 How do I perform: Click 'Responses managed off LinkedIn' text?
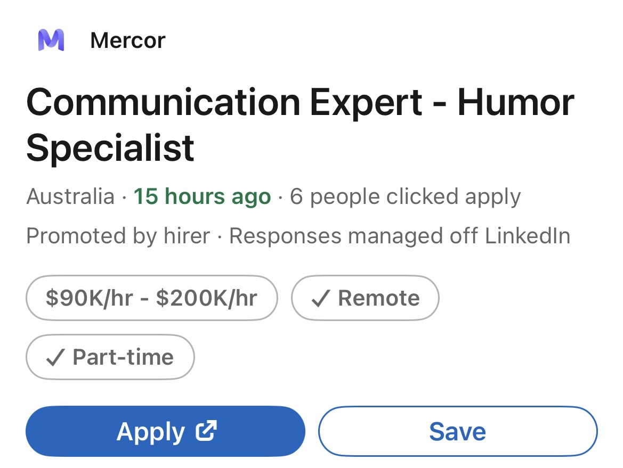pyautogui.click(x=400, y=235)
